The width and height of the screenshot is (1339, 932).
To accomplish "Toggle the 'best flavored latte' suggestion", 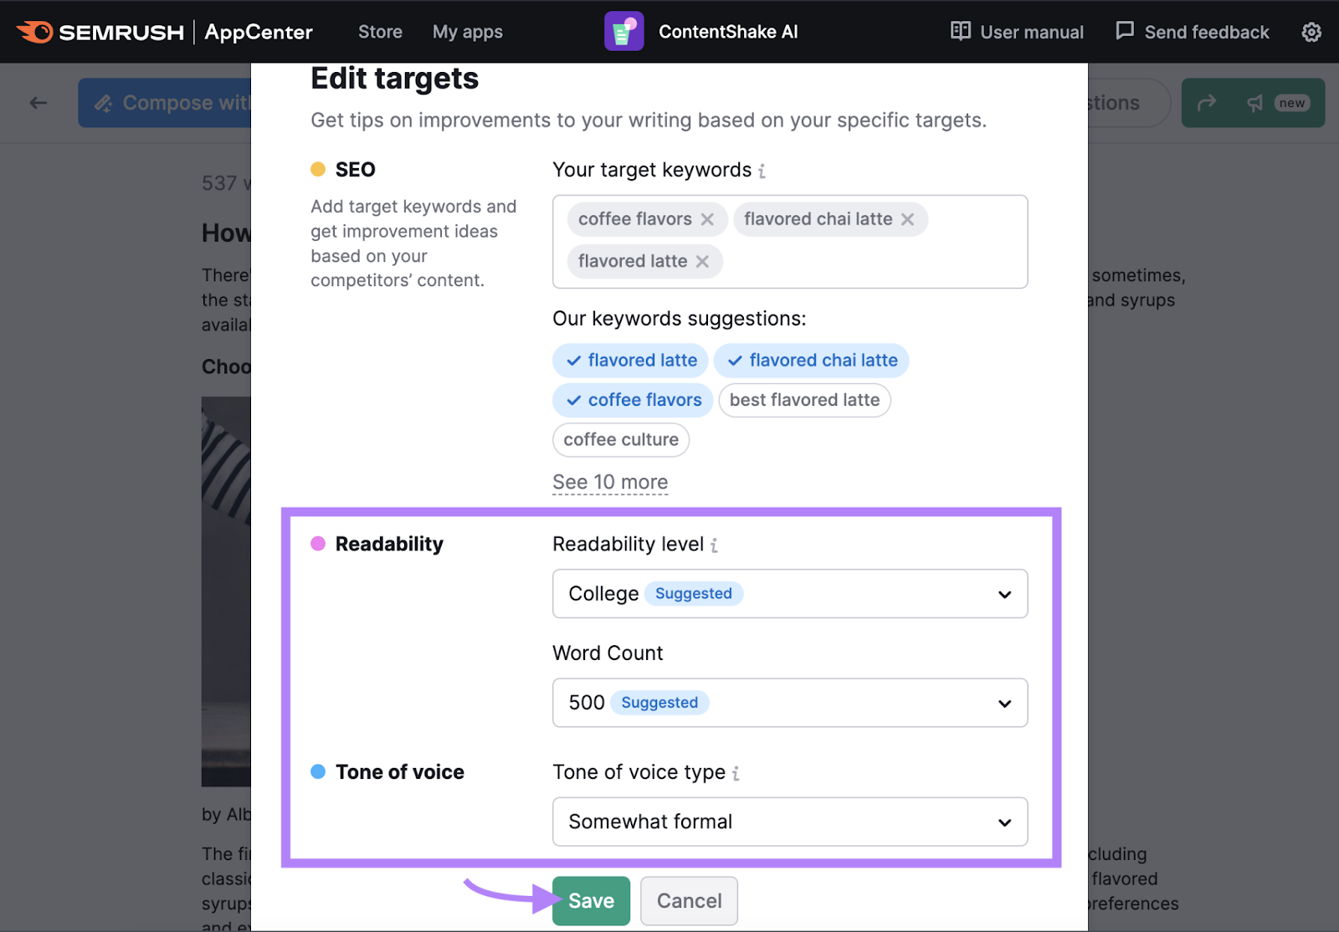I will point(804,400).
